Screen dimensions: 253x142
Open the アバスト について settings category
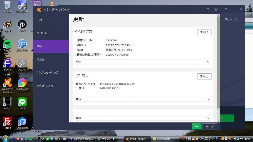pyautogui.click(x=51, y=86)
